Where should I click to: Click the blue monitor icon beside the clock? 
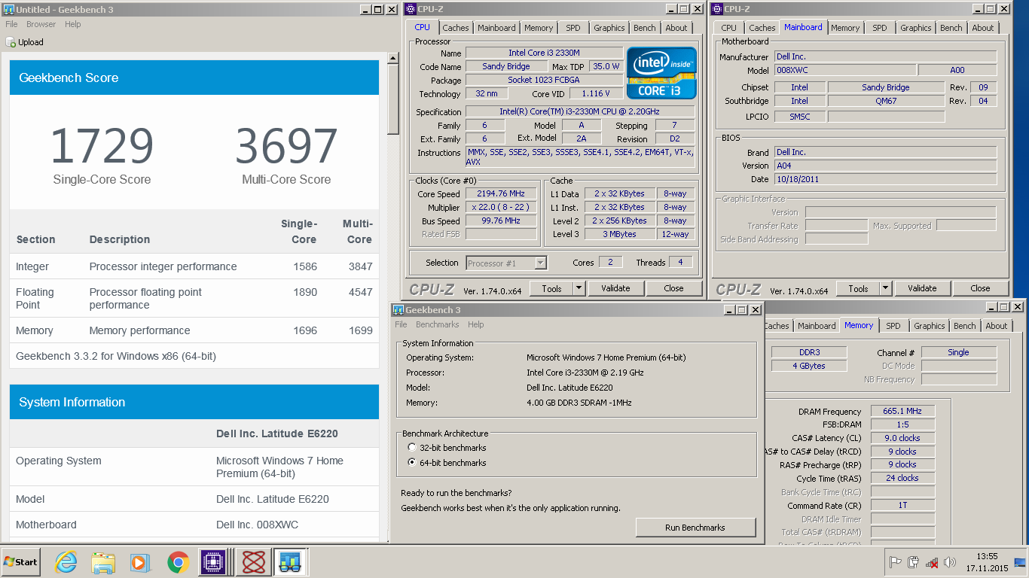point(1020,562)
